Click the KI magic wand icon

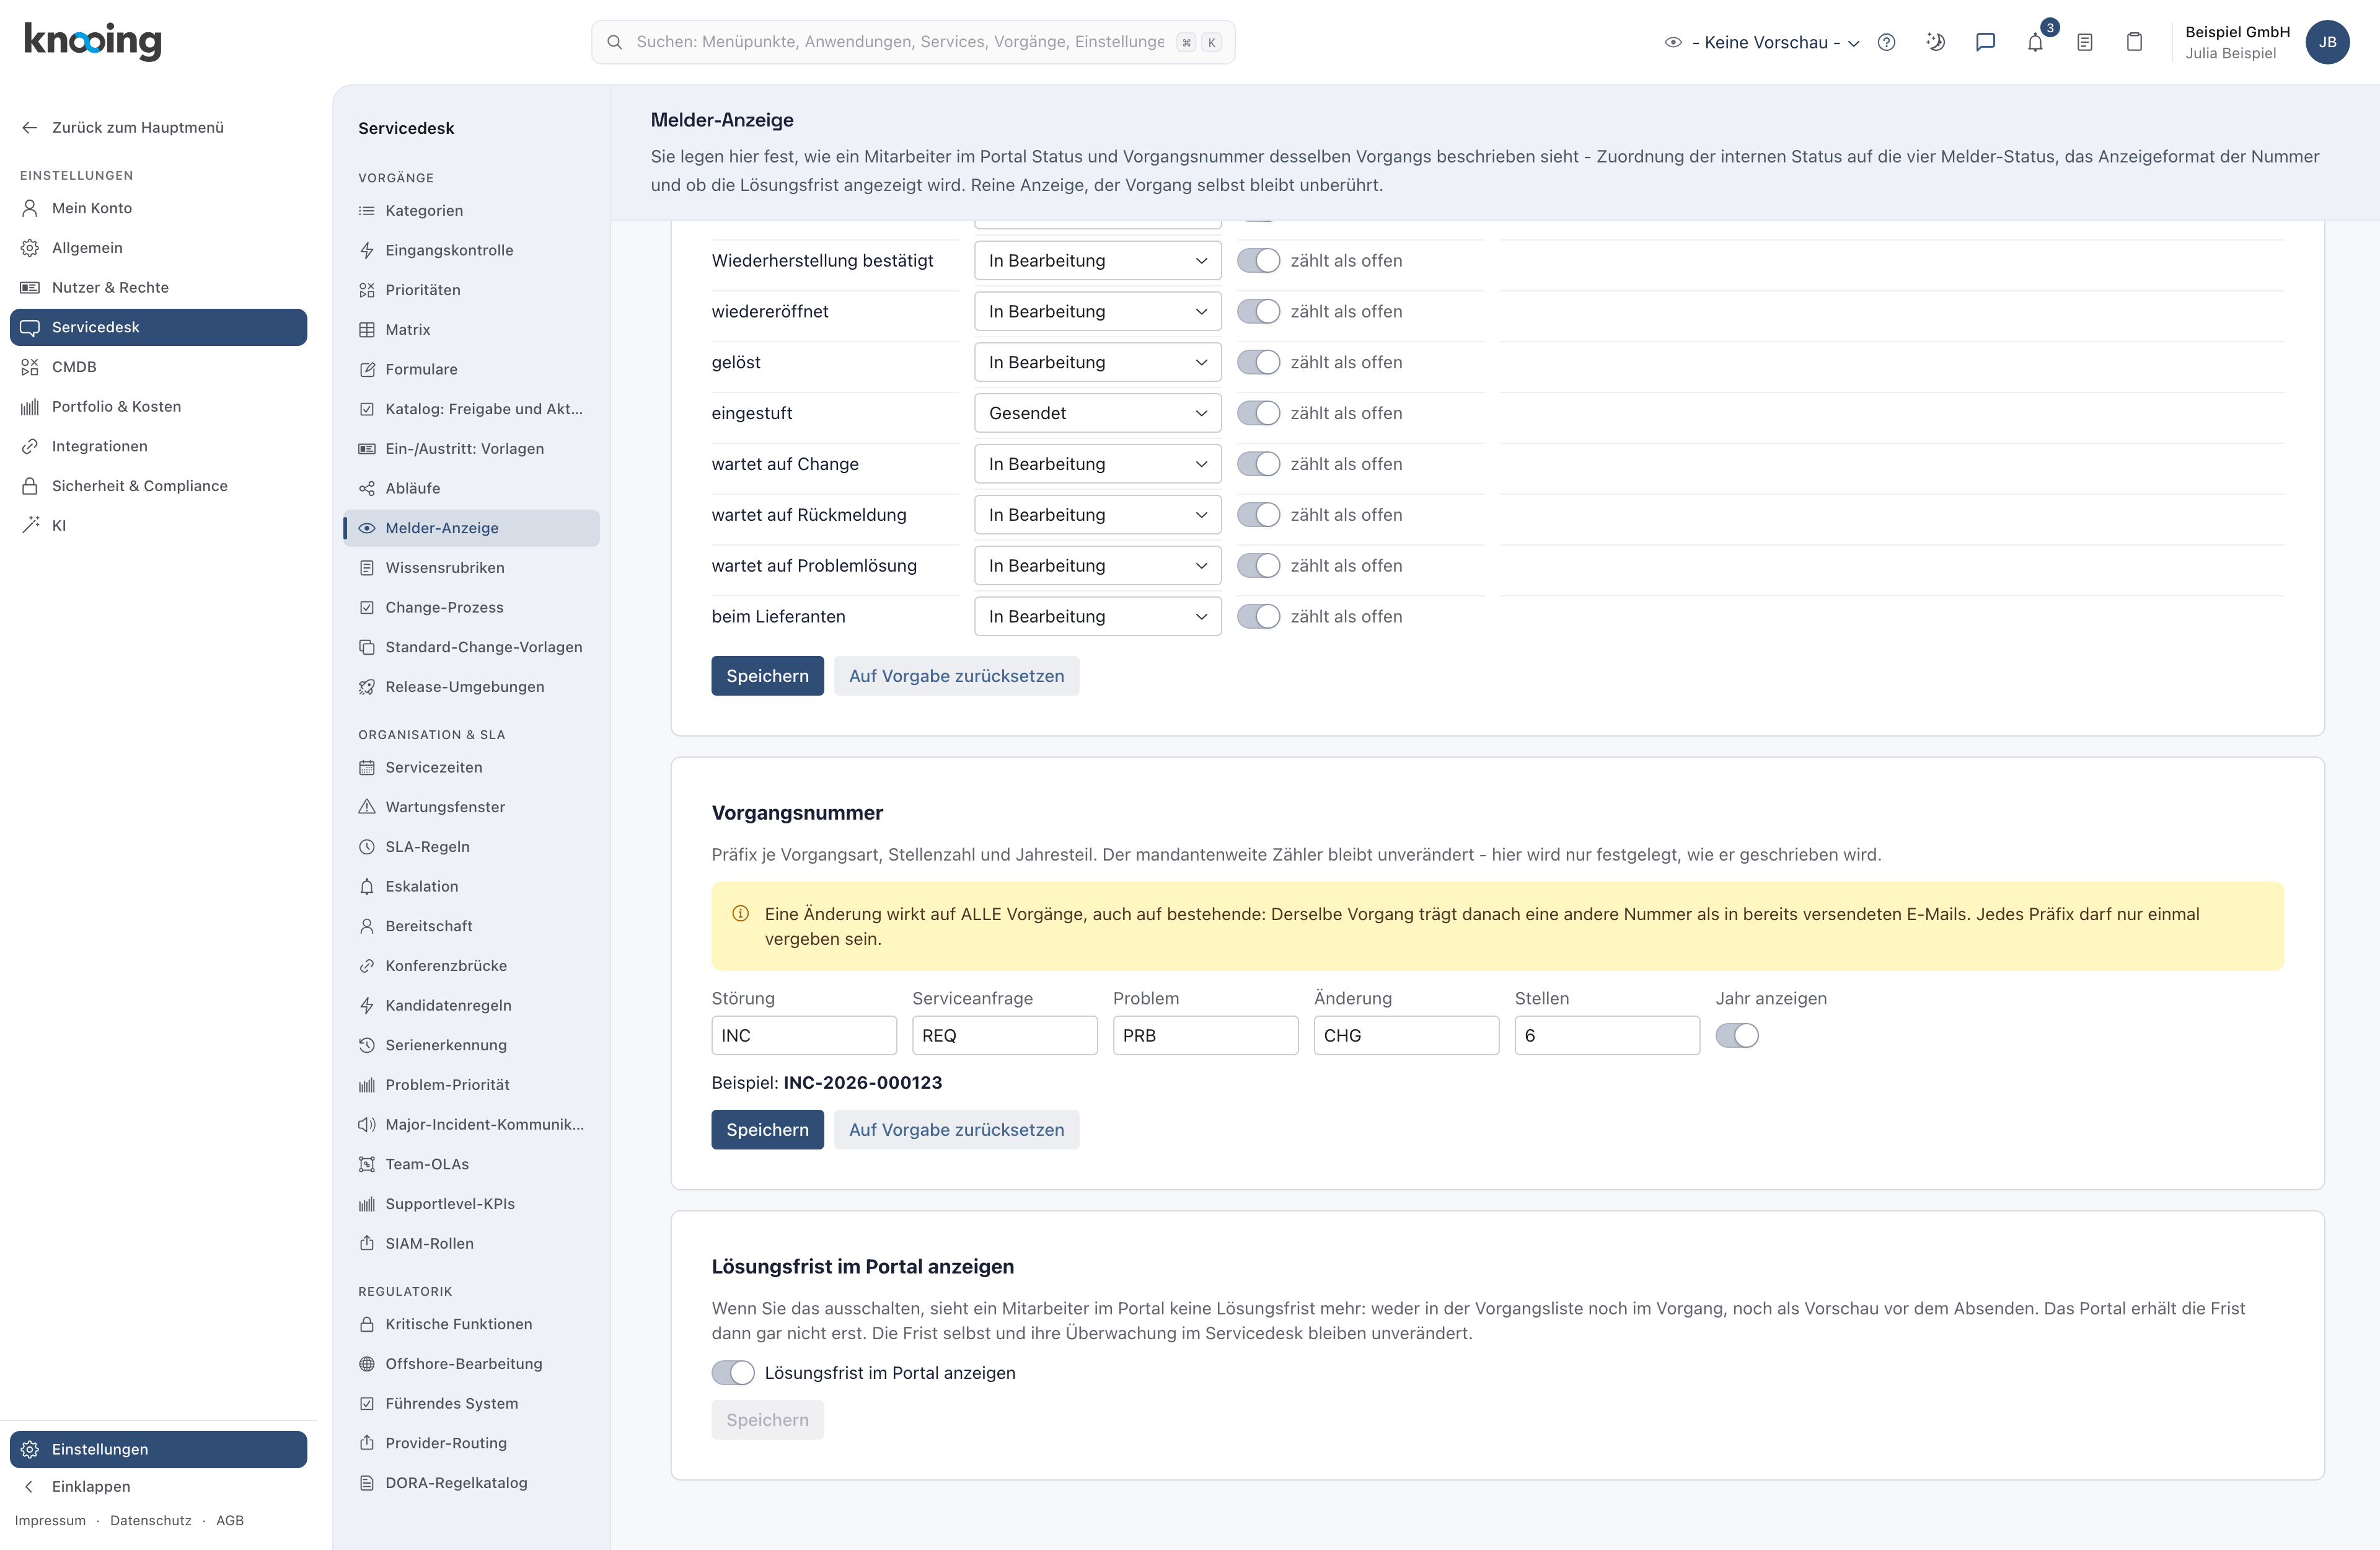coord(30,525)
